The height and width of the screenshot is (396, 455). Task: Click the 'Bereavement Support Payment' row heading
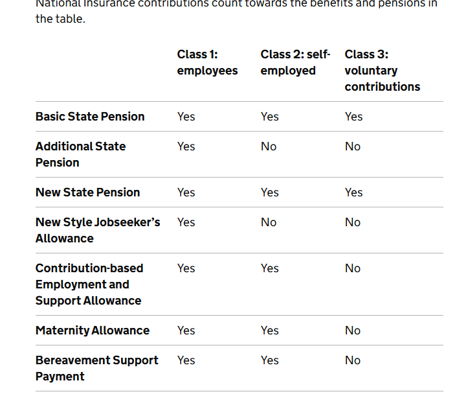[96, 368]
